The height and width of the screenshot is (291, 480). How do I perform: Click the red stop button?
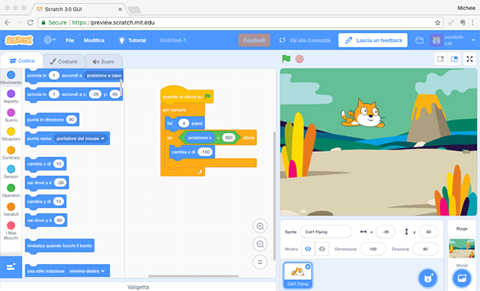pos(299,58)
